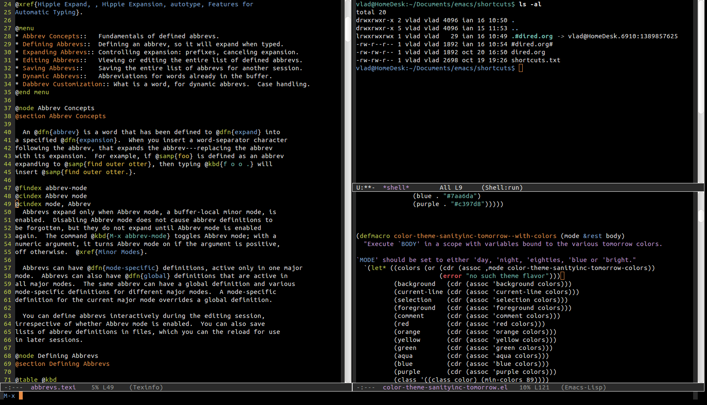The height and width of the screenshot is (405, 707).
Task: Click the '@findex abbrev-mode' line
Action: pyautogui.click(x=51, y=188)
